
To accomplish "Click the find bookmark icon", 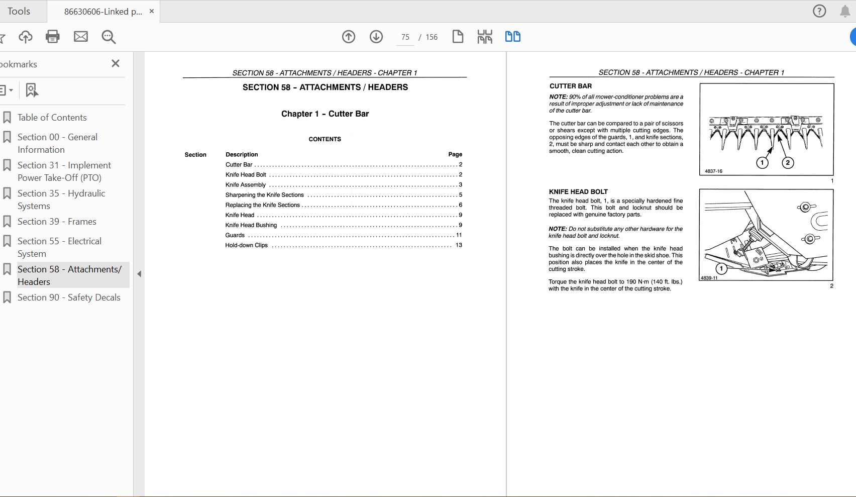I will (32, 90).
